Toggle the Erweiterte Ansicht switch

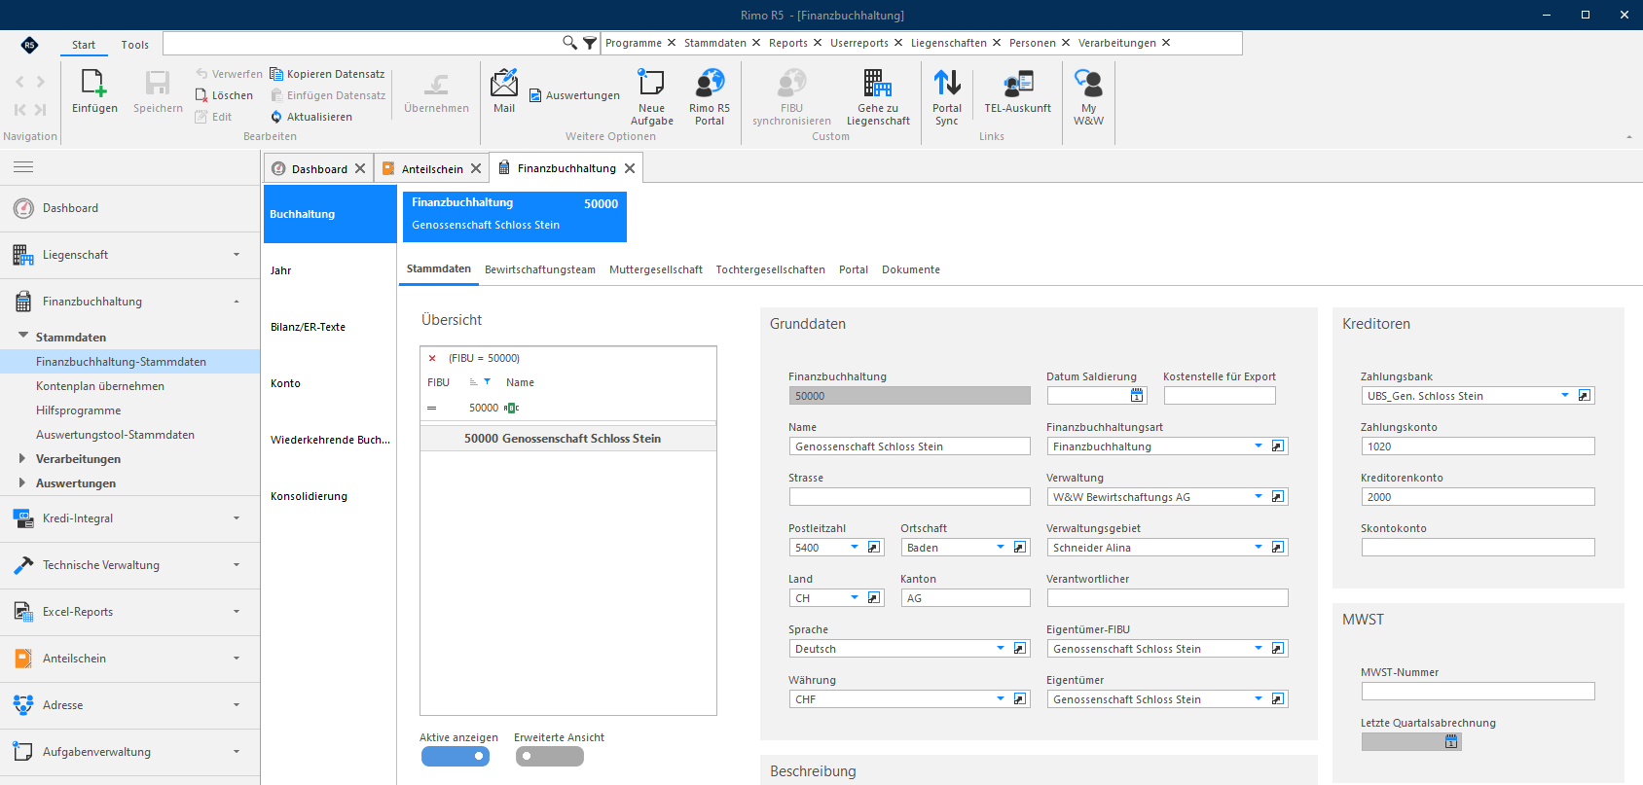click(x=550, y=756)
